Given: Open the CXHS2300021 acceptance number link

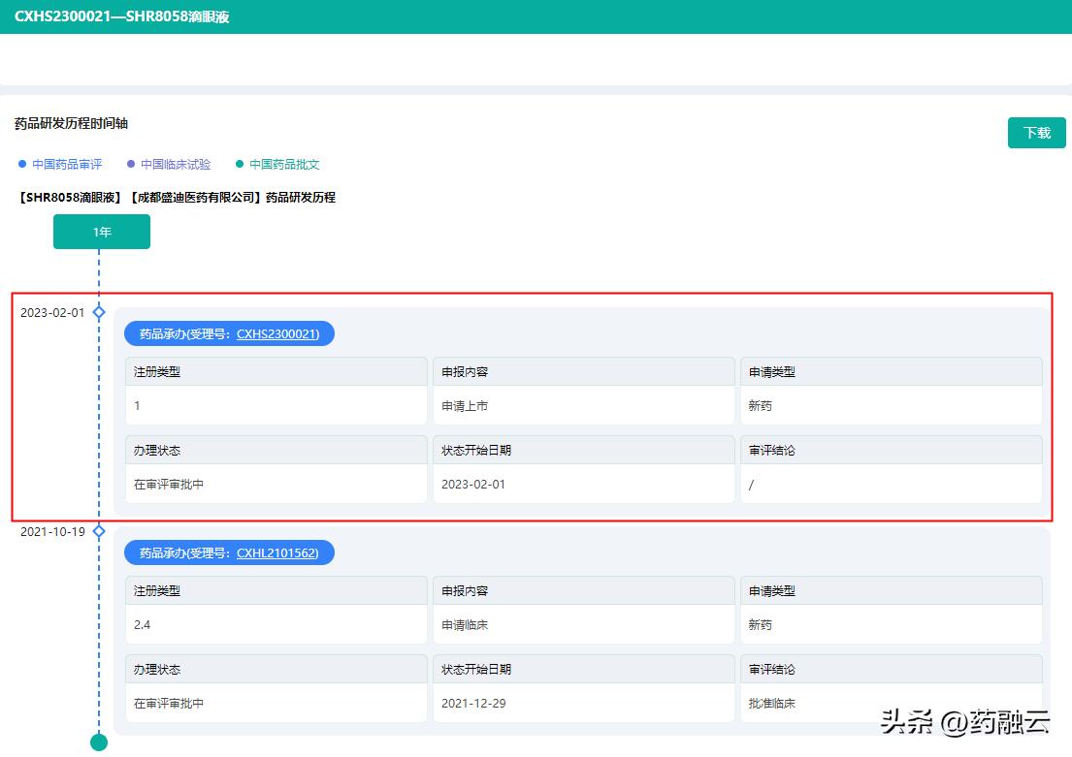Looking at the screenshot, I should pos(275,333).
